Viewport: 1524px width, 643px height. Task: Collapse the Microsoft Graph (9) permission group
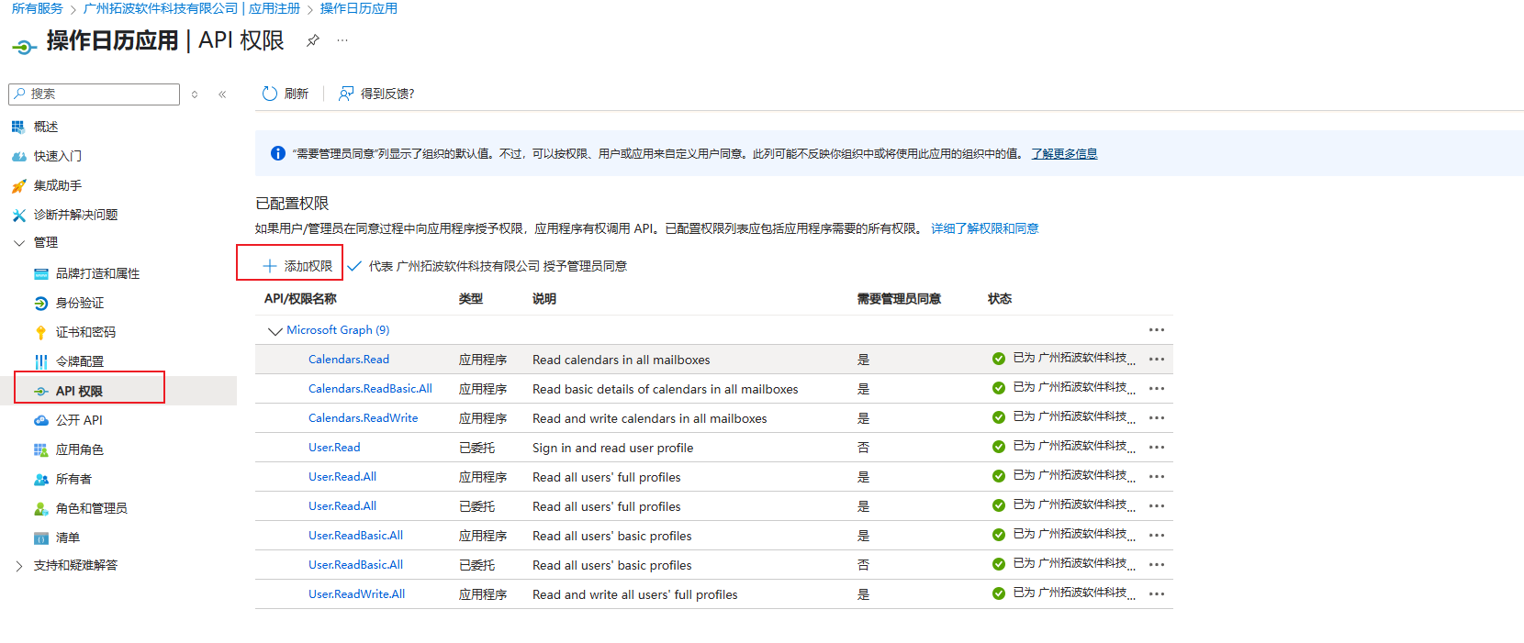click(275, 331)
